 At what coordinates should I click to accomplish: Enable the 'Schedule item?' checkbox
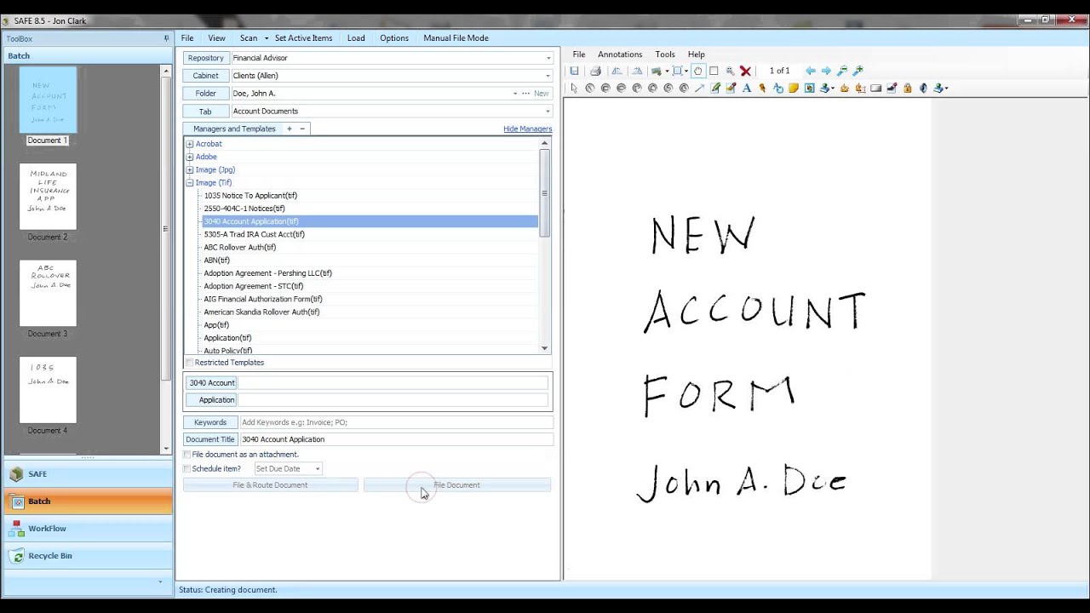187,468
